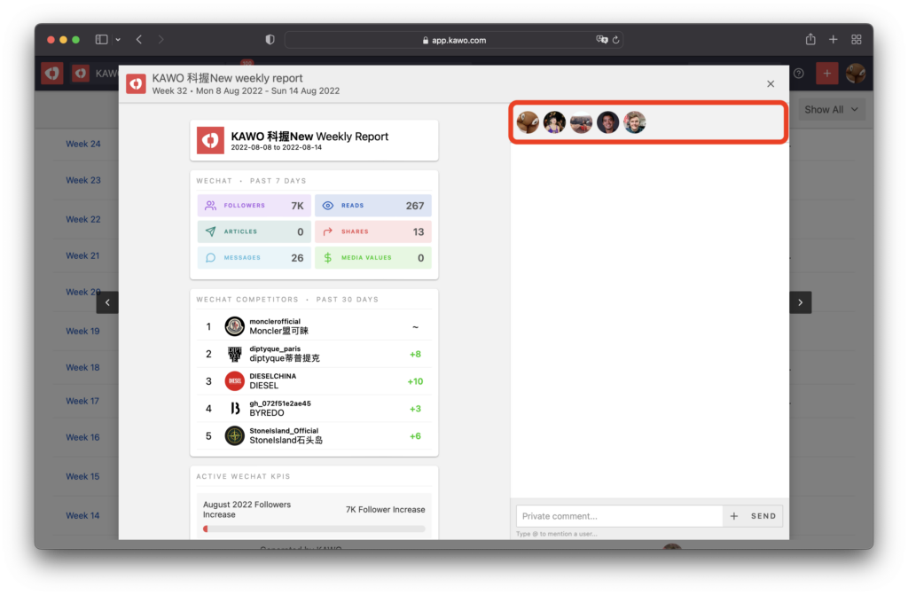Screen dimensions: 908x595
Task: Click the Moncler competitor logo
Action: tap(234, 326)
